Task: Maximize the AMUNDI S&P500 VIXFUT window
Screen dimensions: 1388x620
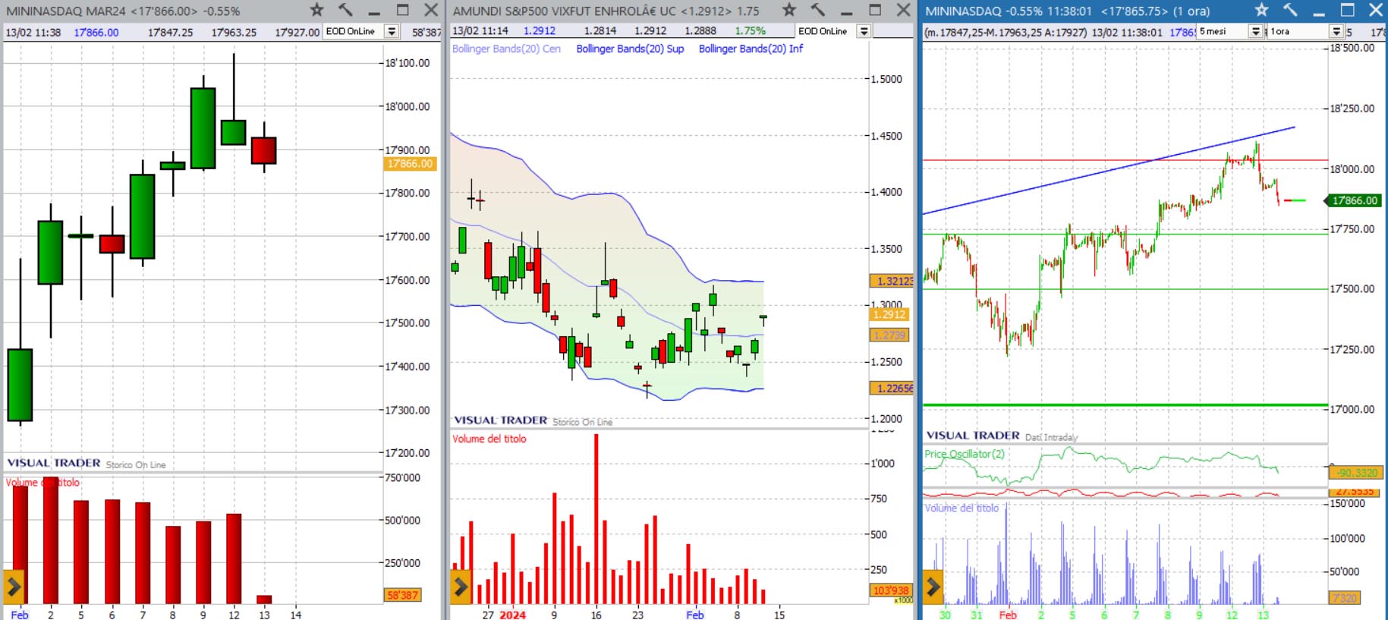Action: click(875, 10)
